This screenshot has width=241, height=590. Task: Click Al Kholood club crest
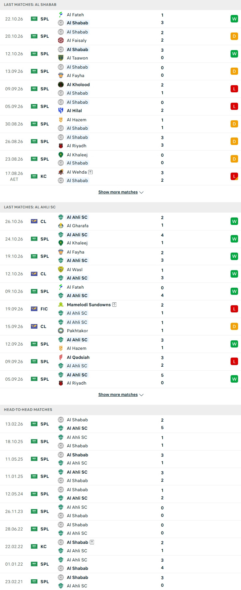(61, 85)
